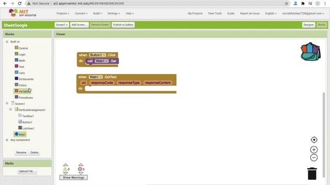
Task: Go to next error with down arrow
Action: click(x=81, y=173)
